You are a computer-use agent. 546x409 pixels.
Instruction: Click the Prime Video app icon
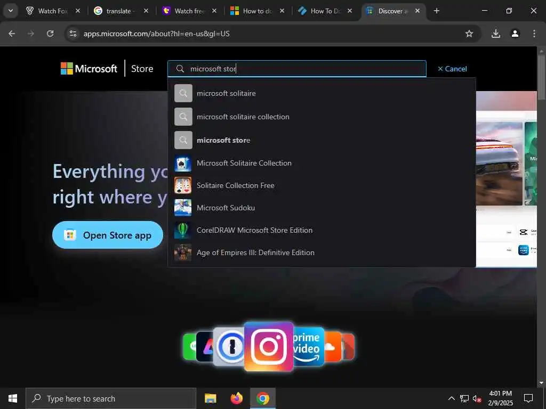pyautogui.click(x=308, y=347)
